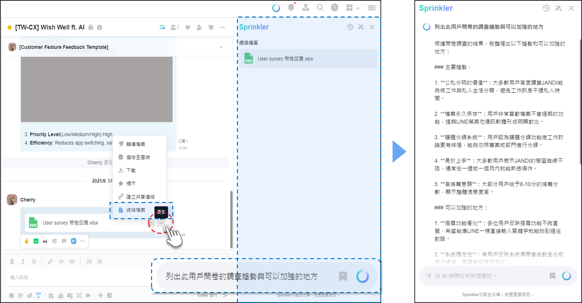Invite a member with the add-person icon
The height and width of the screenshot is (303, 582).
pos(199,28)
